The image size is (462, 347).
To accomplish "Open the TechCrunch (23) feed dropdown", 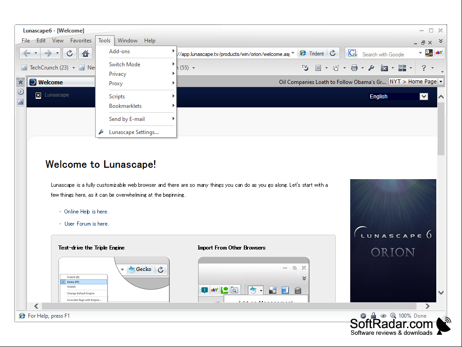I will pyautogui.click(x=73, y=68).
